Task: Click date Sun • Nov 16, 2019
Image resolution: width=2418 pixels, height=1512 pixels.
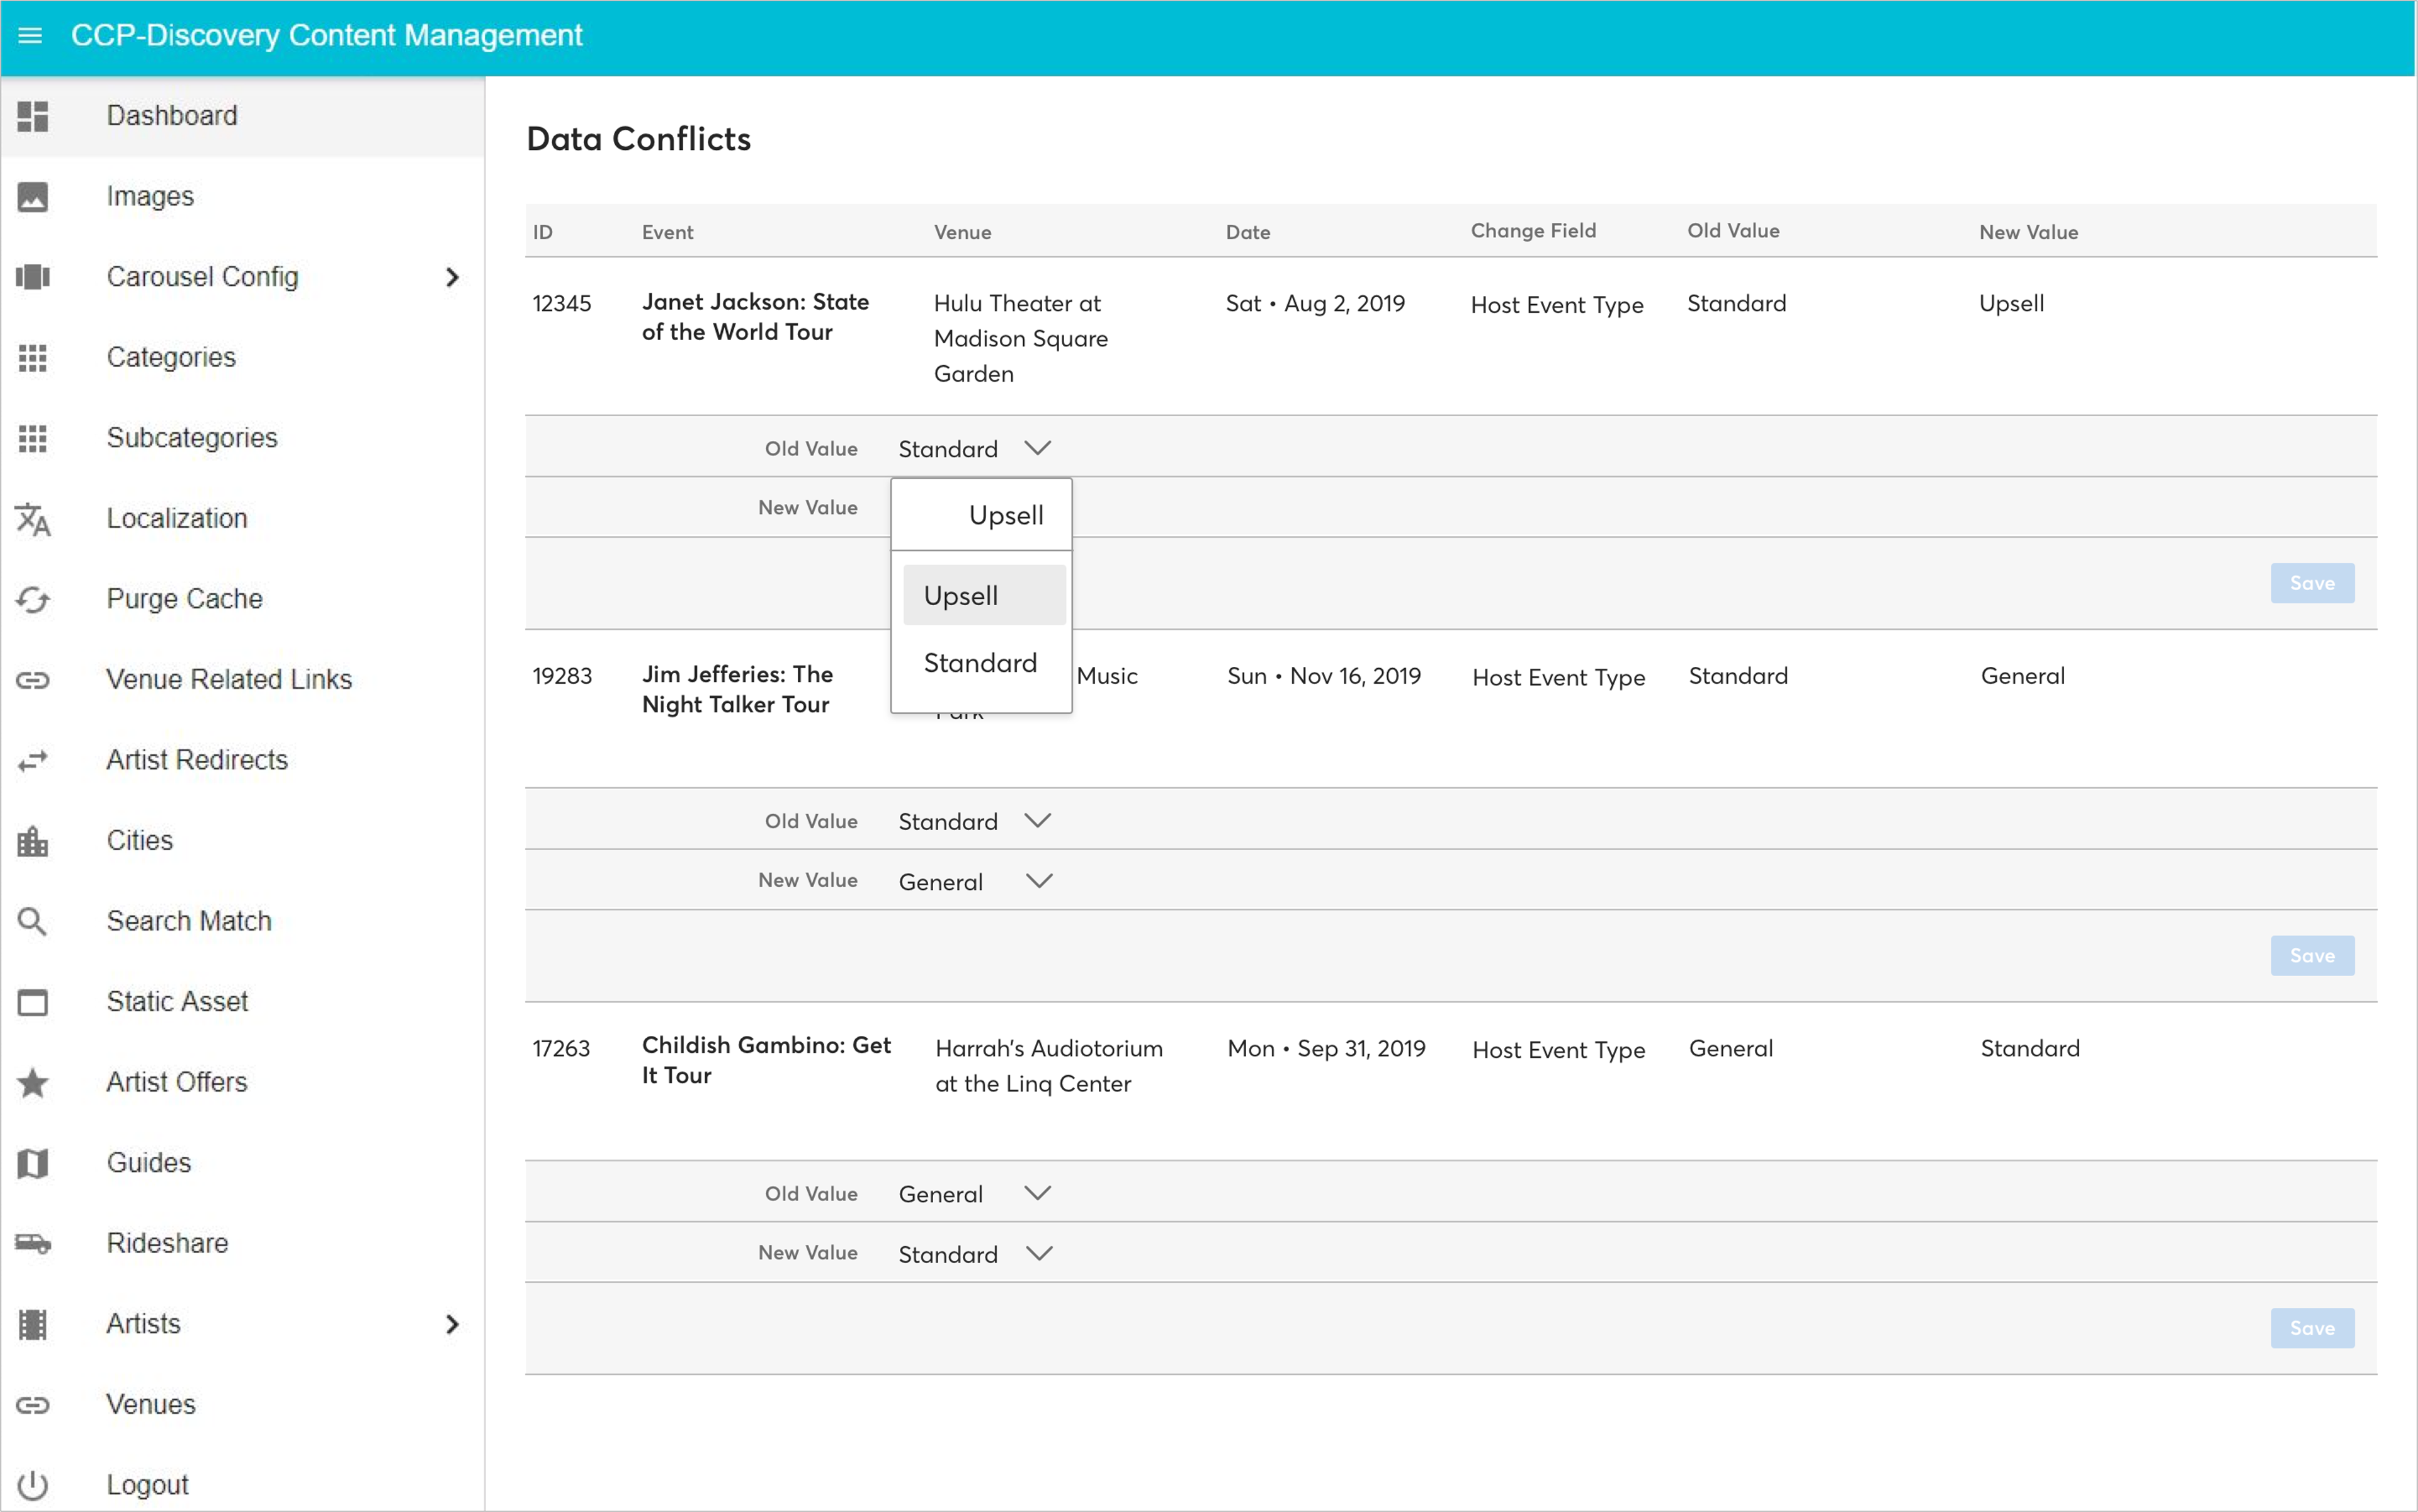Action: click(1323, 676)
